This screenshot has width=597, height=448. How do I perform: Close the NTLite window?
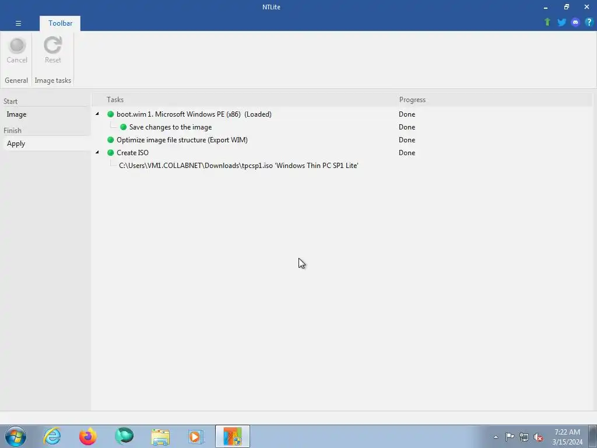click(x=587, y=7)
